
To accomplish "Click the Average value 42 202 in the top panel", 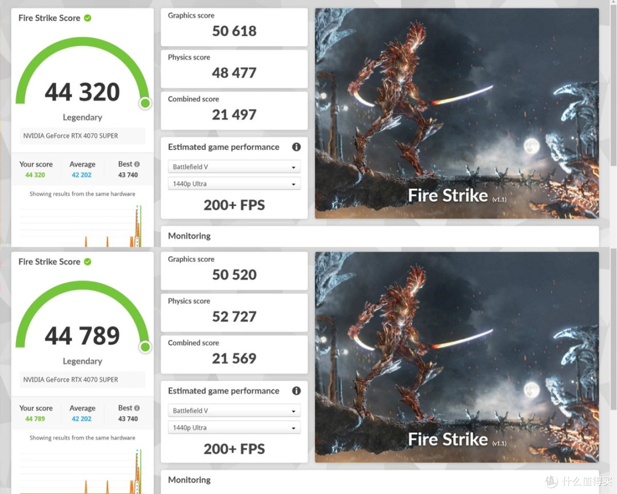I will click(82, 175).
